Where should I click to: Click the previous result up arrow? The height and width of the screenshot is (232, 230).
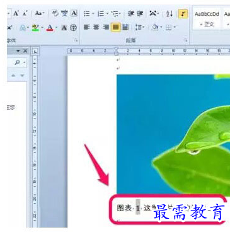point(13,76)
